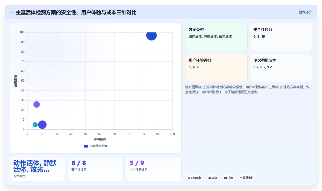The height and width of the screenshot is (191, 322).
Task: Open the 用户体验评分 card with 5, 9, 6
Action: tap(216, 68)
